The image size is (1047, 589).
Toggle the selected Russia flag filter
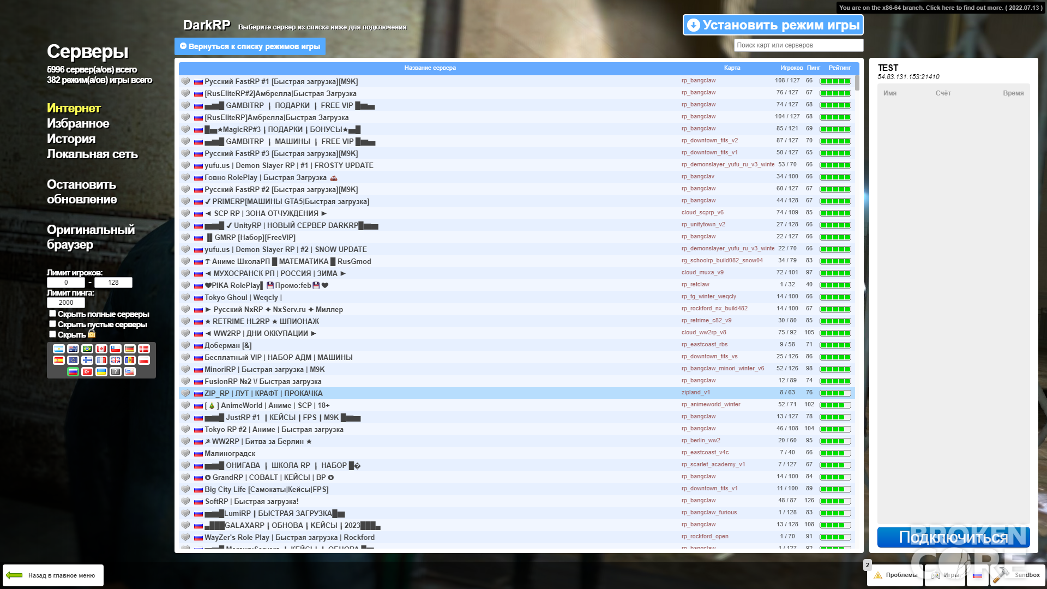tap(73, 371)
